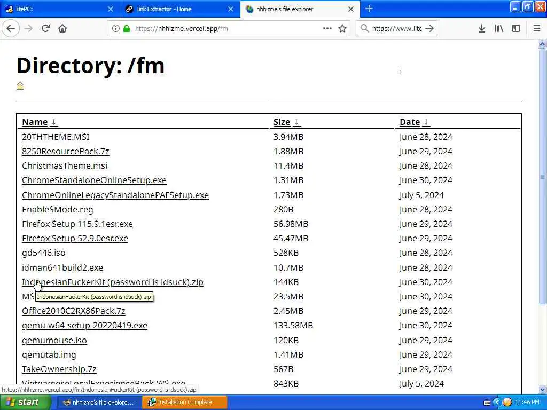Sort the listing by Name

(40, 122)
